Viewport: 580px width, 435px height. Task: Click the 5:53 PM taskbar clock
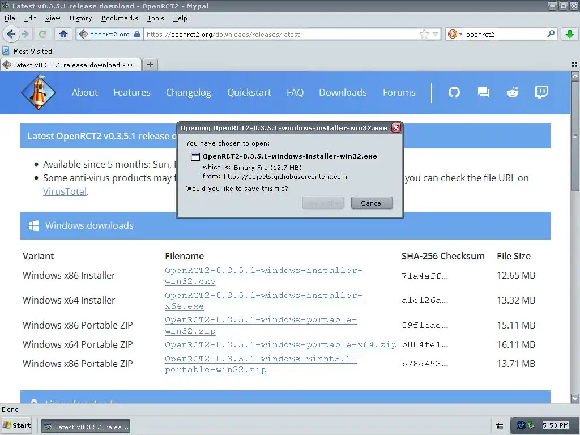coord(555,426)
